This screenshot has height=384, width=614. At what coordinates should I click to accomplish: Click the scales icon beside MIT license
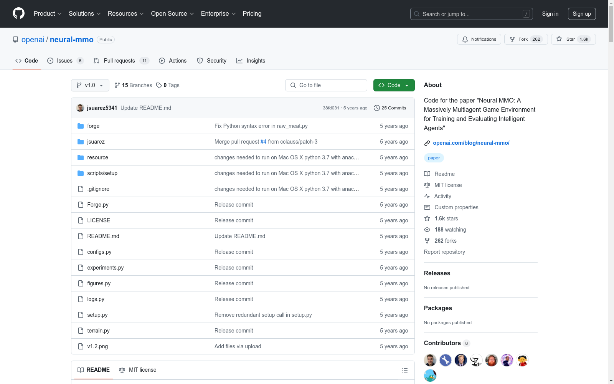(427, 185)
